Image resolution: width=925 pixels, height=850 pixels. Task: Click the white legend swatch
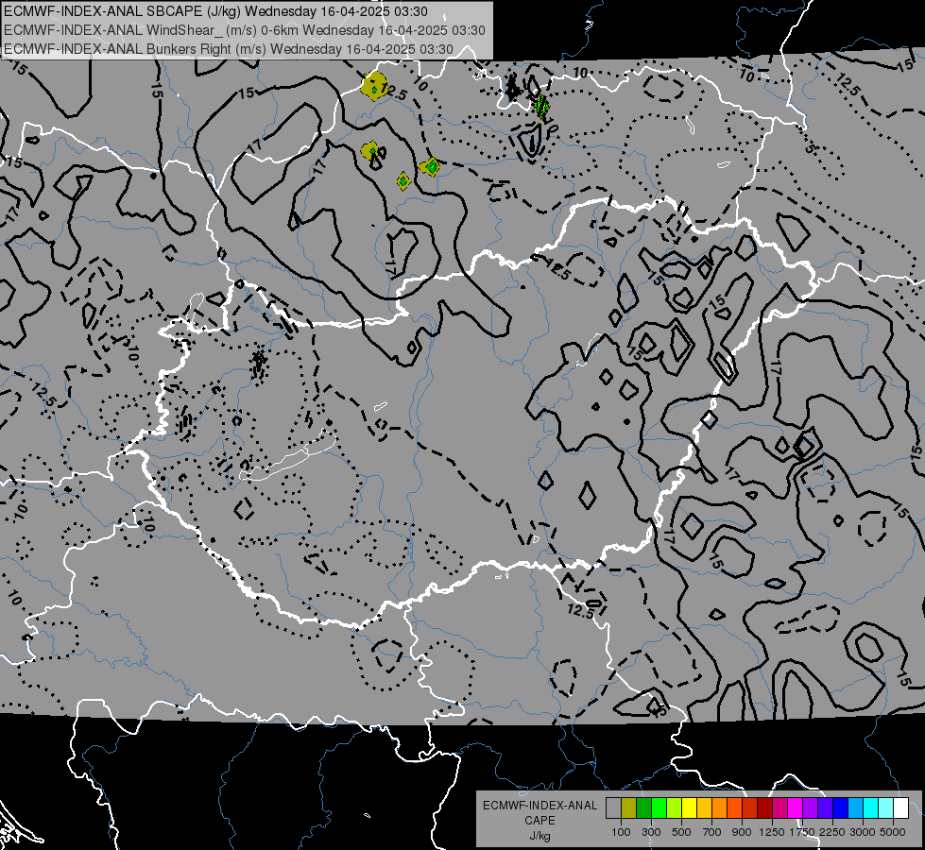(x=900, y=807)
